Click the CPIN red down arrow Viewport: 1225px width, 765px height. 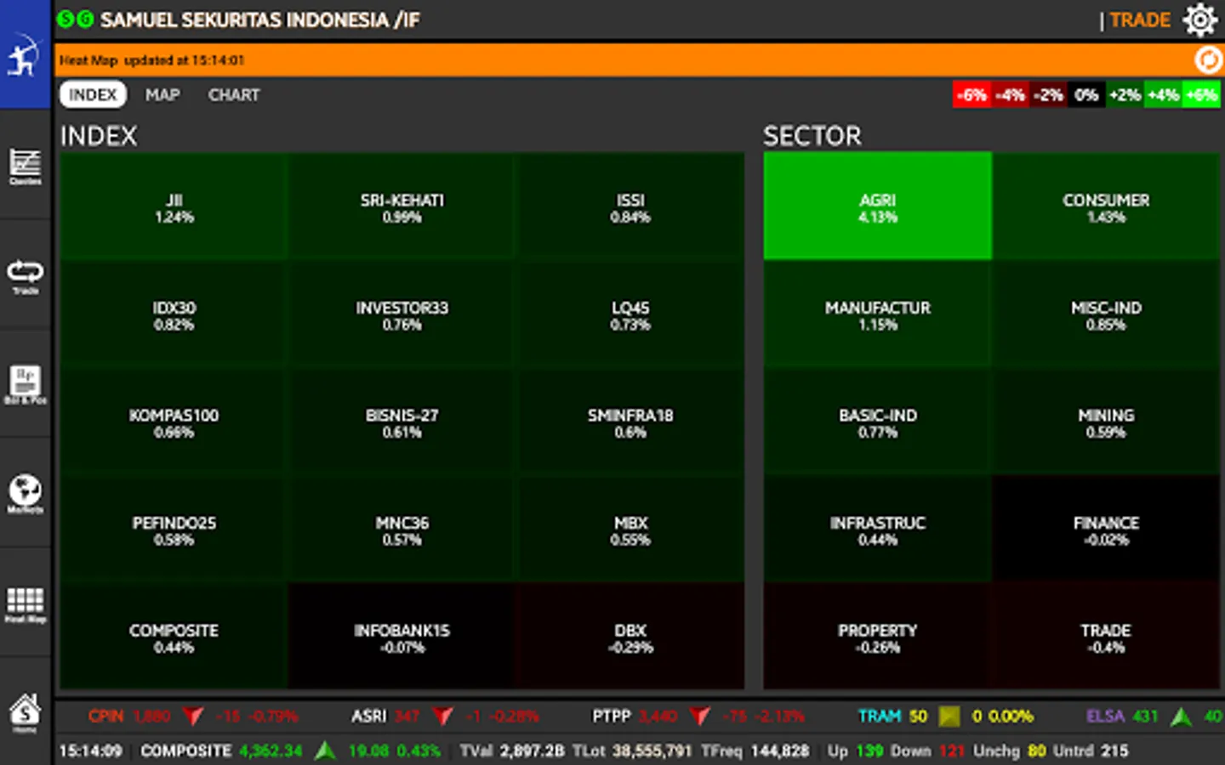pos(193,716)
